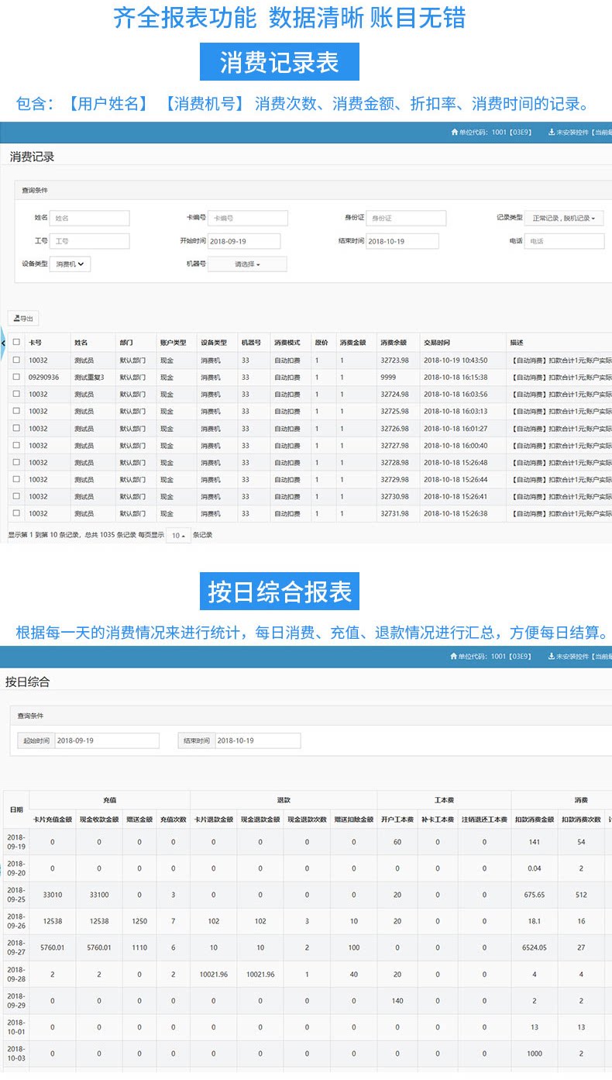Click the 扣款消费金额 column header

[535, 819]
